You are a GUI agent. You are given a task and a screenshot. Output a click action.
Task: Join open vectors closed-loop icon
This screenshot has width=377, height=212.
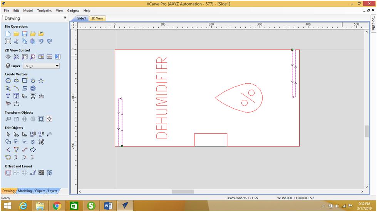[x=8, y=157]
